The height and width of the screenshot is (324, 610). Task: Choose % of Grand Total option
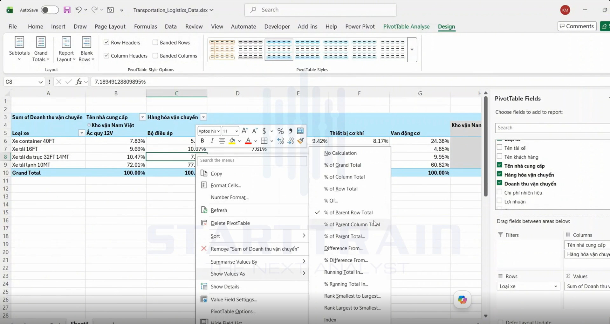click(x=343, y=165)
